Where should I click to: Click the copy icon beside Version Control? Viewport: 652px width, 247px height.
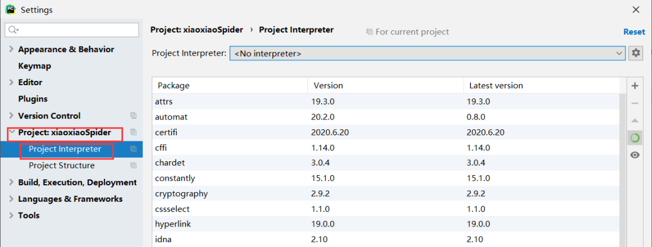(x=133, y=115)
